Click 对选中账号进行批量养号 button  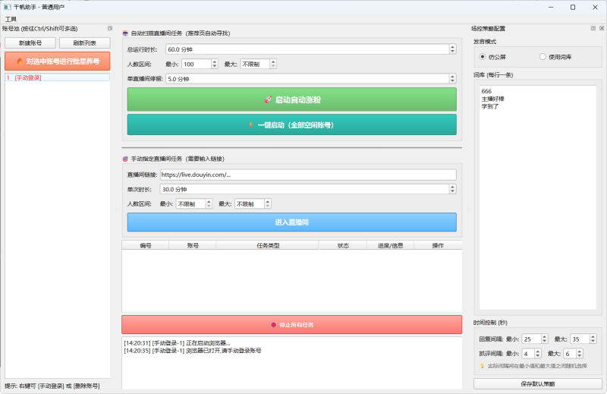(58, 61)
